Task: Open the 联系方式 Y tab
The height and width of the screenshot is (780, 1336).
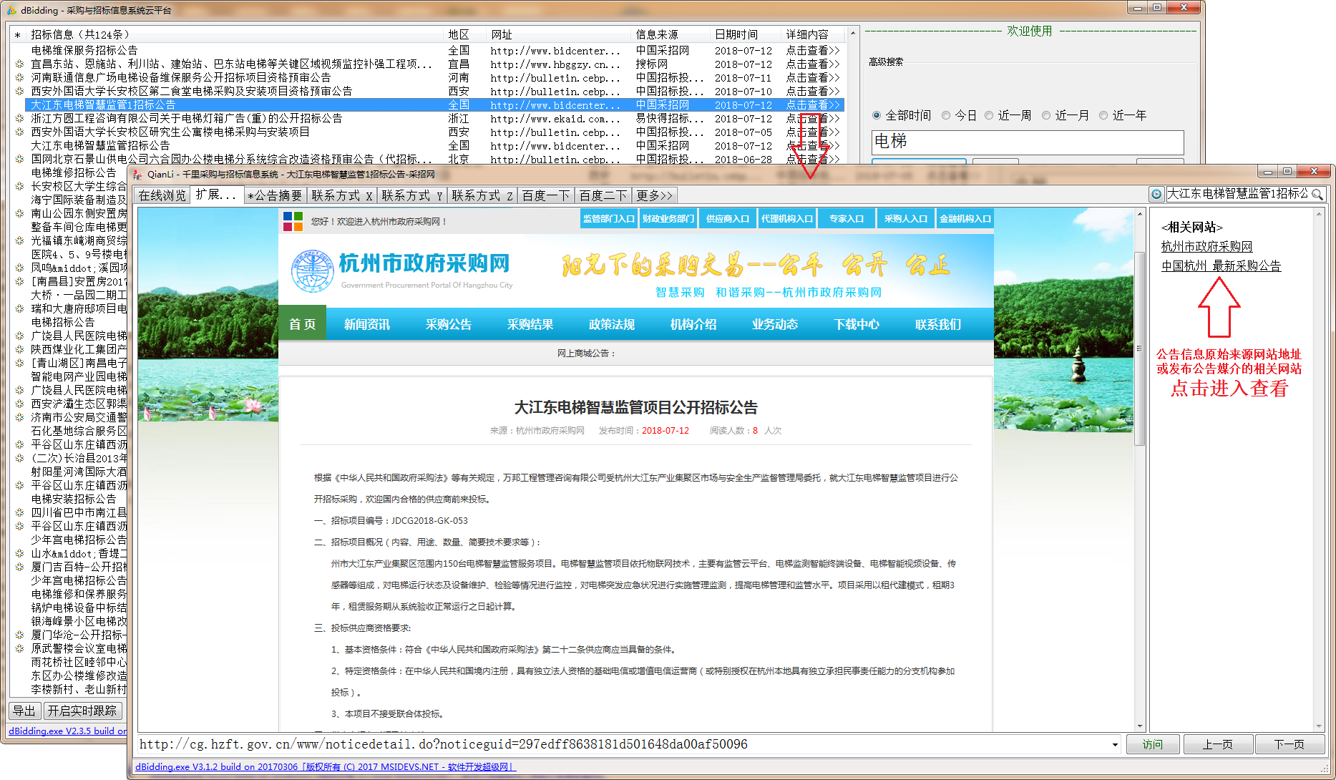Action: click(412, 195)
